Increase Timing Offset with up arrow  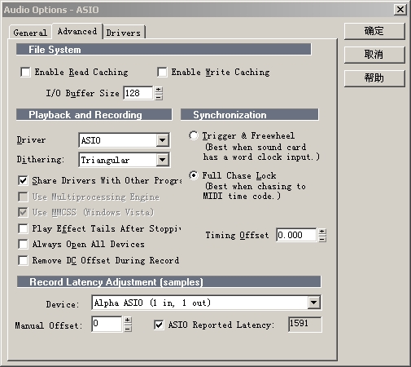pyautogui.click(x=322, y=232)
